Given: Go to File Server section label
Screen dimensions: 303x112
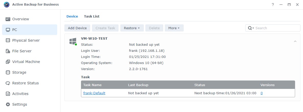Looking at the screenshot, I should click(x=22, y=51).
